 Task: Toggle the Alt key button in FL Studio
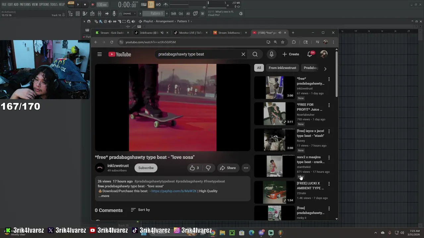click(x=188, y=14)
